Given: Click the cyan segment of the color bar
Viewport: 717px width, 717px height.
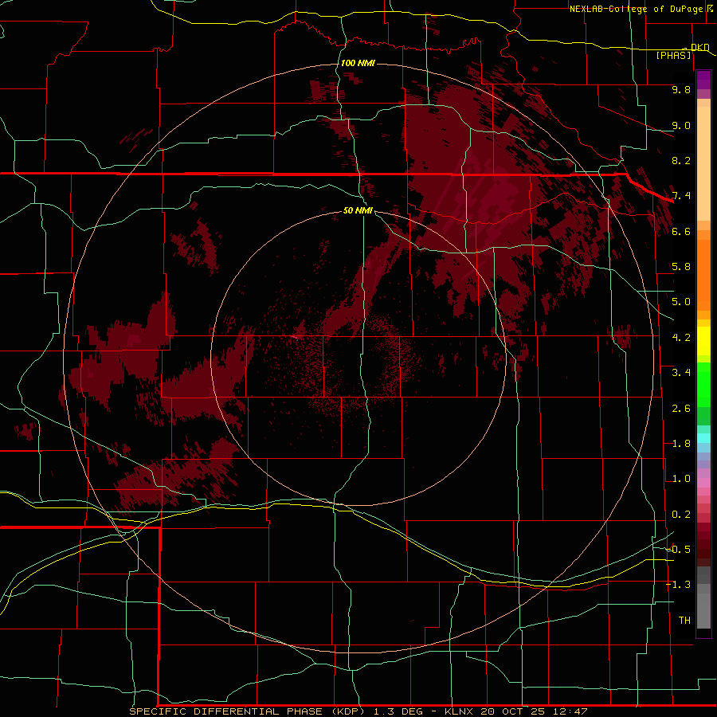Looking at the screenshot, I should point(703,438).
